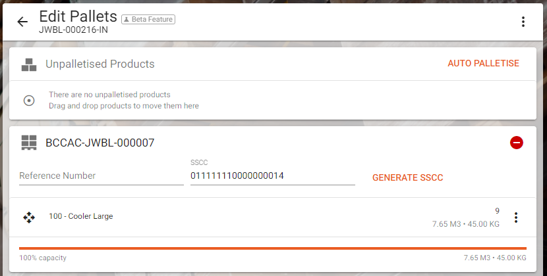The width and height of the screenshot is (547, 276).
Task: Click the quantity 9 on Cooler Large
Action: pyautogui.click(x=497, y=211)
